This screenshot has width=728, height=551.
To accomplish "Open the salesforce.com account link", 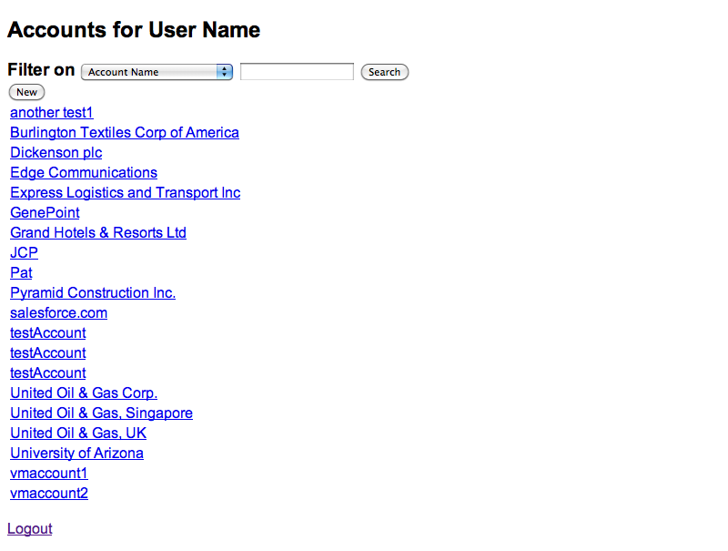I will (x=58, y=312).
